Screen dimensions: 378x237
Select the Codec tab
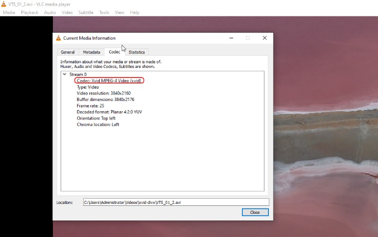coord(114,52)
